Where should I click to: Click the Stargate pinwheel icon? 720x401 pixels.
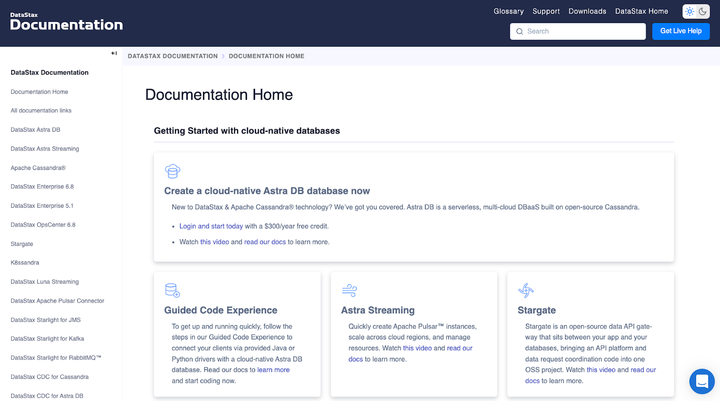coord(526,290)
